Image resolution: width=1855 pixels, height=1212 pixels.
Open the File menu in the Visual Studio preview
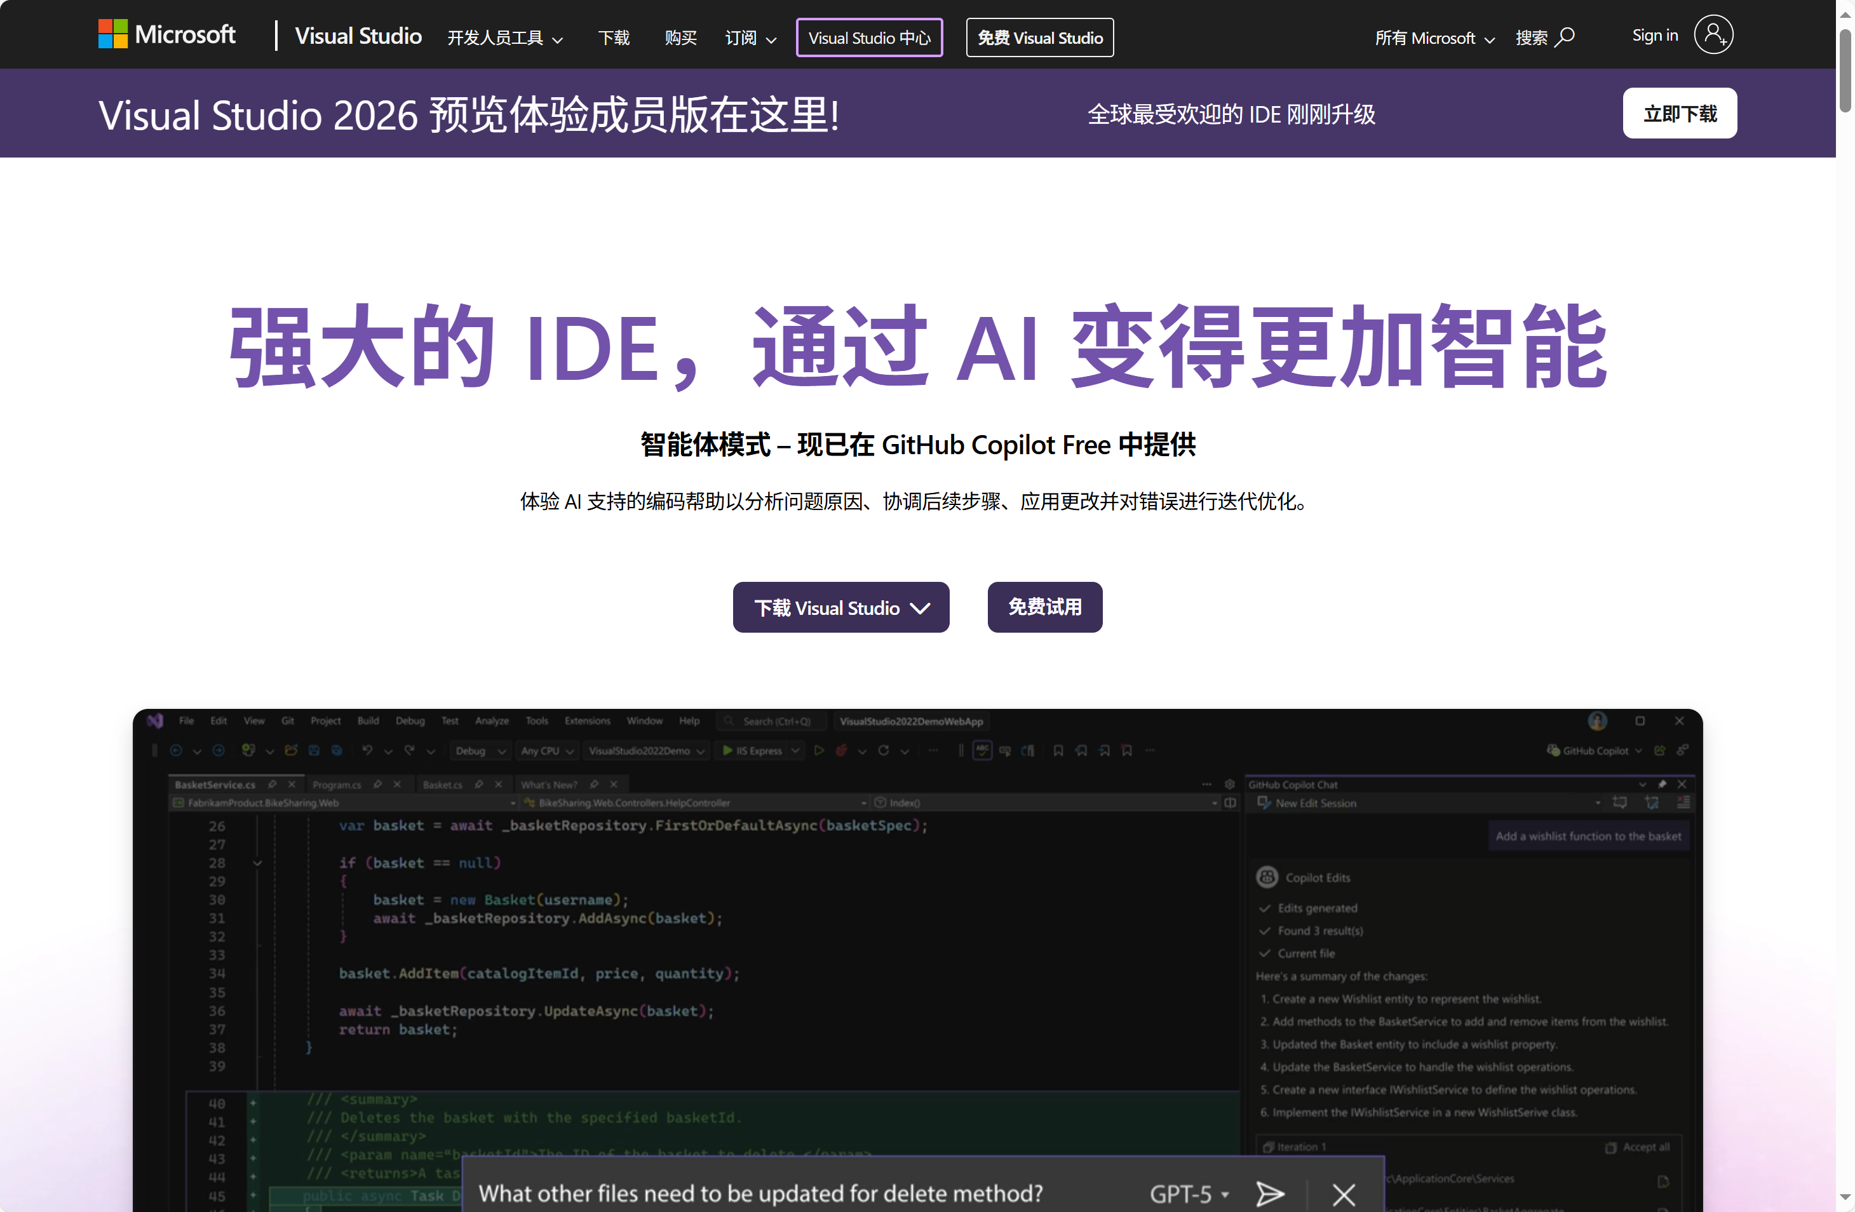(x=186, y=721)
